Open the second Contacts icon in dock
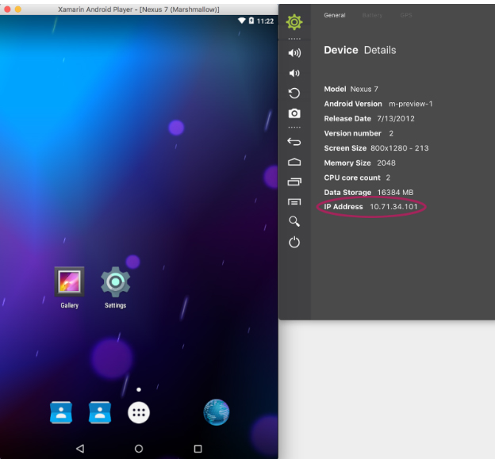Screen dimensions: 495x459 tap(100, 412)
